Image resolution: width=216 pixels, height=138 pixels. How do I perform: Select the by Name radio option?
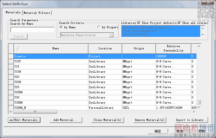(x=61, y=27)
